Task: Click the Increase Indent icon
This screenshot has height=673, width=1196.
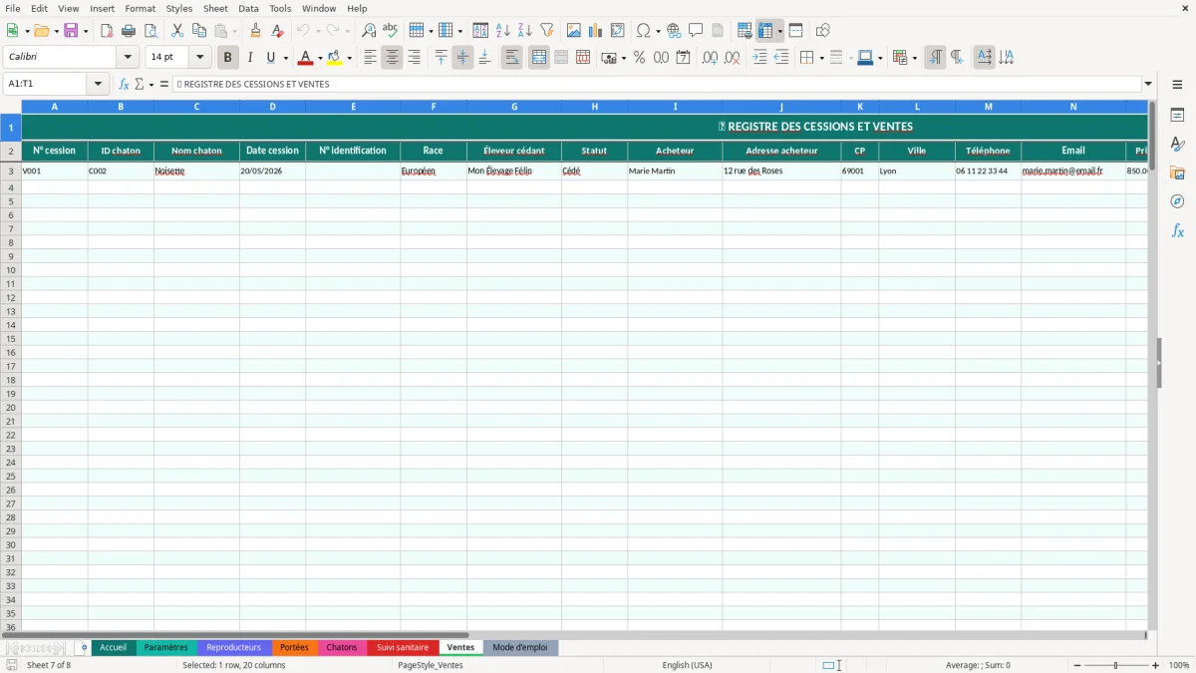Action: coord(759,58)
